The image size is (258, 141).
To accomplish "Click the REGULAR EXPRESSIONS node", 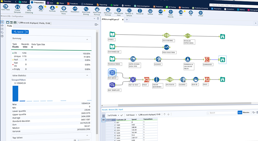I will pyautogui.click(x=188, y=36).
